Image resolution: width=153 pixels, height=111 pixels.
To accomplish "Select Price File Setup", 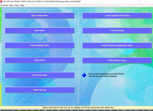I will click(x=117, y=30).
